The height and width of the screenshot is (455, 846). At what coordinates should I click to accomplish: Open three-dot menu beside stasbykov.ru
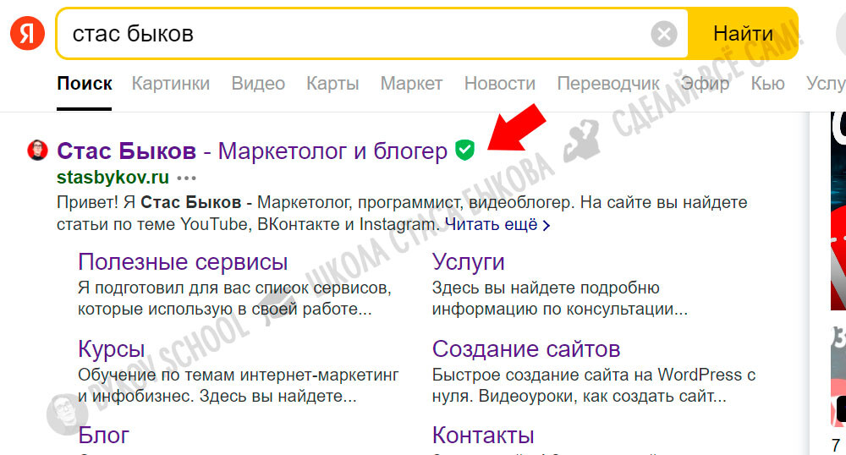[x=186, y=178]
